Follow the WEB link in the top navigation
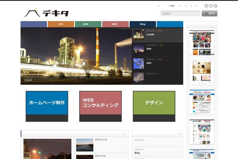 point(172,6)
